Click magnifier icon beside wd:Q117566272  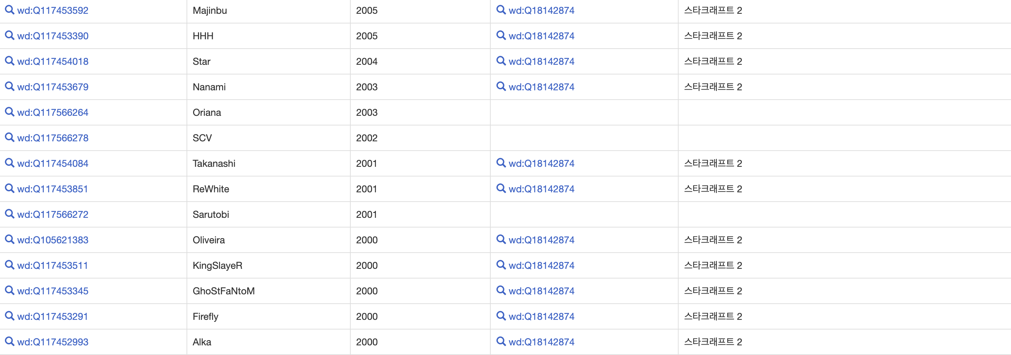[9, 214]
